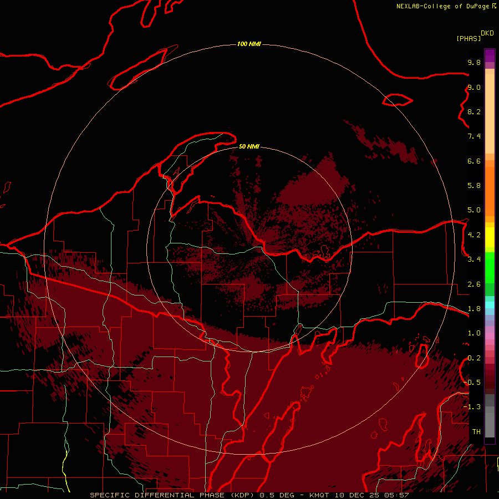Screen dimensions: 499x499
Task: Click the 7.4 value on the color scale
Action: [x=474, y=136]
